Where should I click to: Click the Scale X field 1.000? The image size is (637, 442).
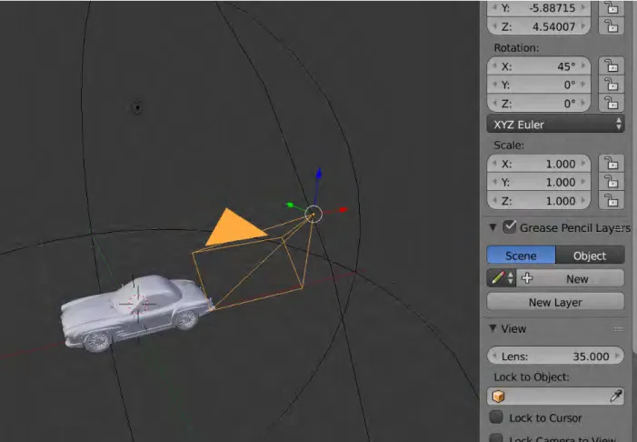[539, 164]
